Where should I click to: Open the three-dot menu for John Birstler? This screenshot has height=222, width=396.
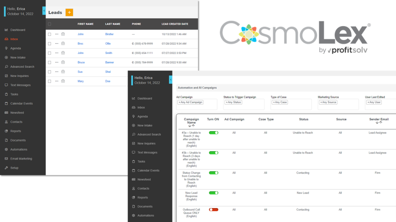click(56, 34)
